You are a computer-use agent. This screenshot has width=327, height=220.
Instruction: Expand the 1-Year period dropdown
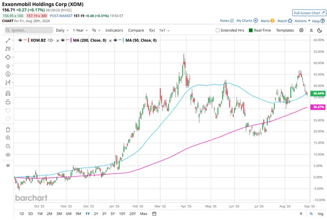point(80,30)
